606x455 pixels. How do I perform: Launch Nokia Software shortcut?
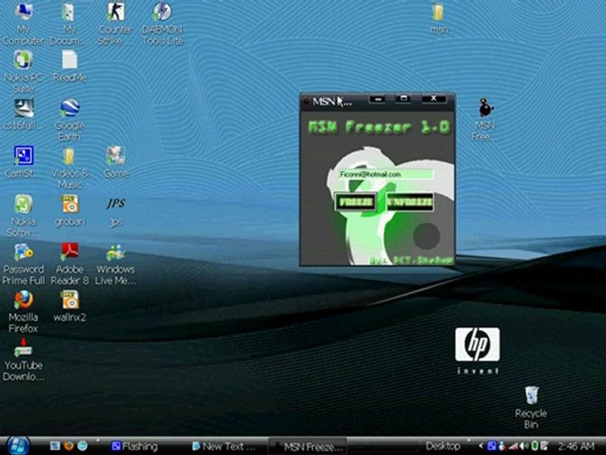click(x=23, y=215)
